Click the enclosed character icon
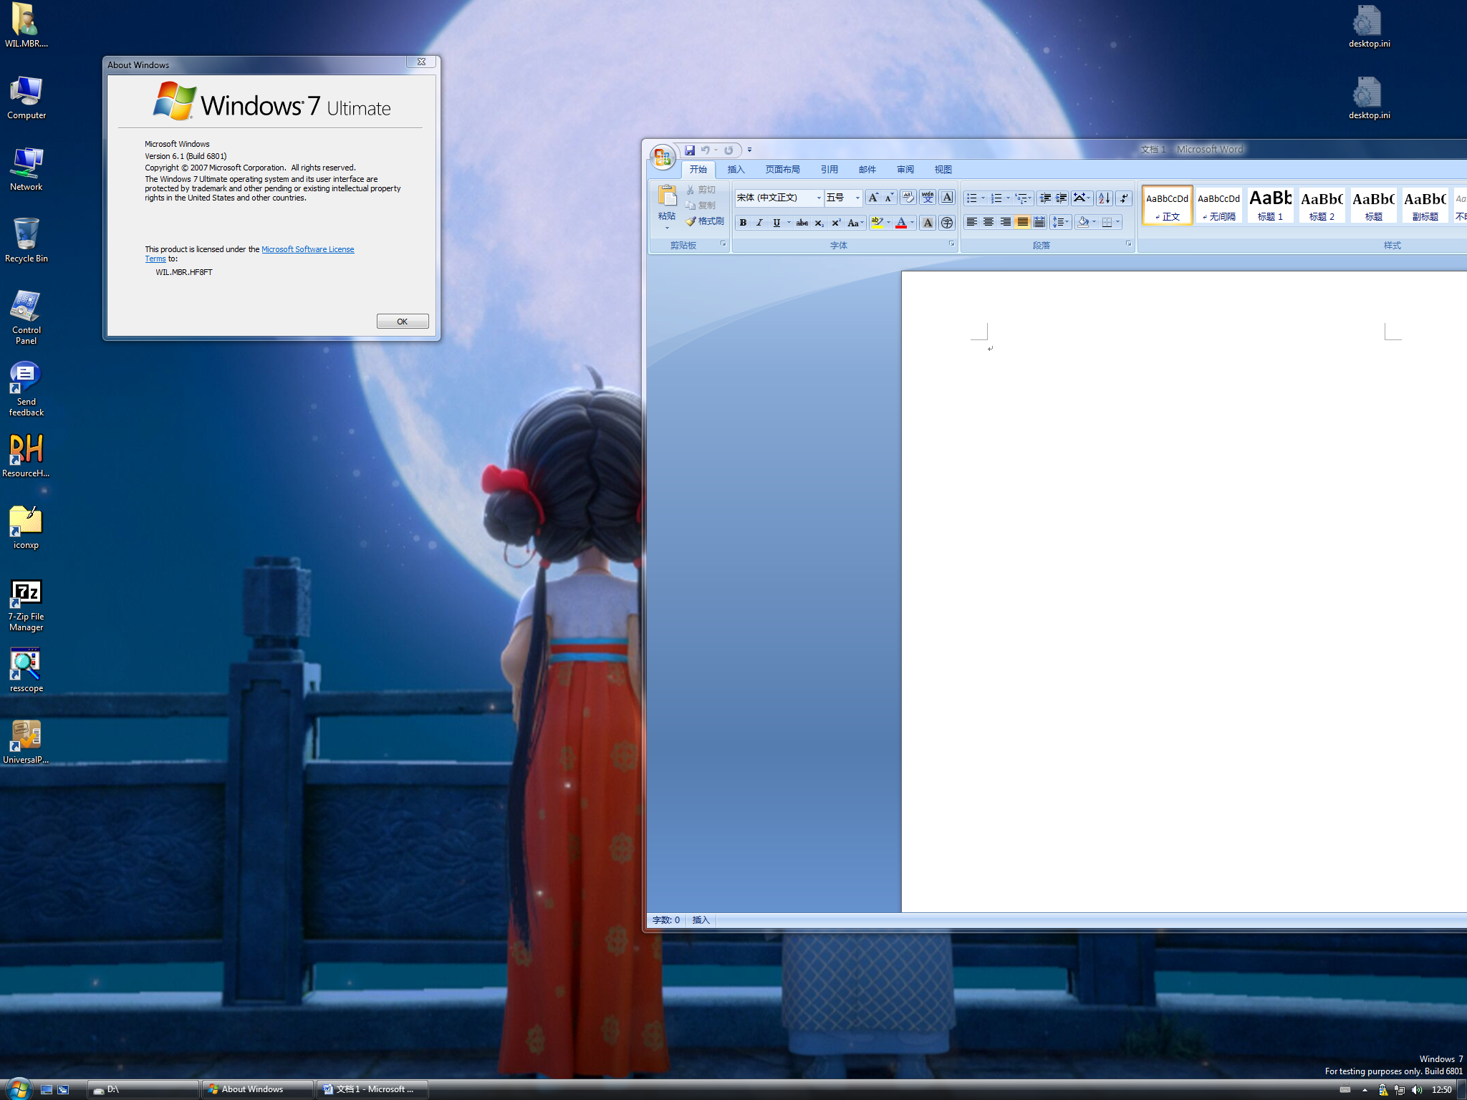 (x=947, y=223)
